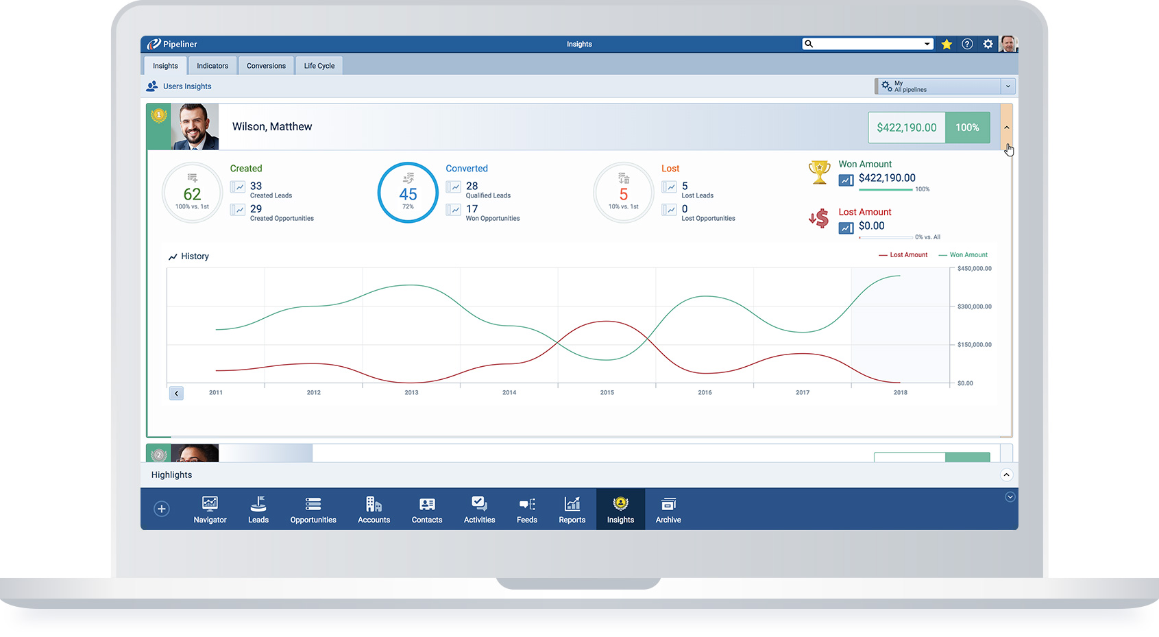Open application settings via the gear icon
The width and height of the screenshot is (1159, 637).
pos(988,43)
